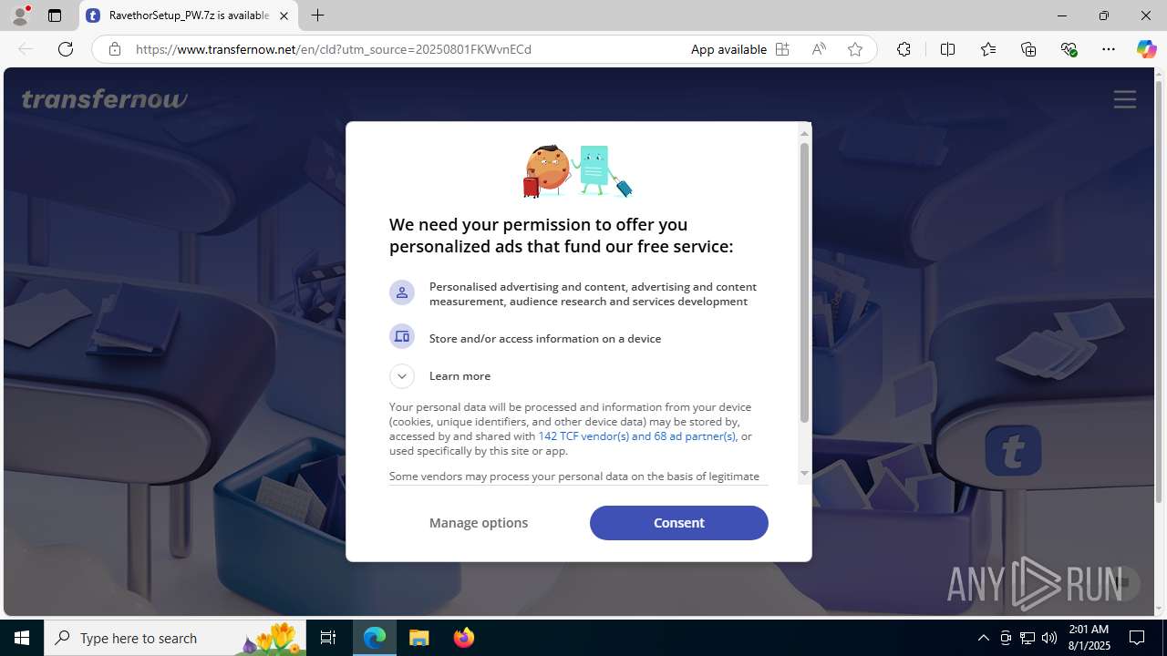Open a new browser tab

click(317, 15)
